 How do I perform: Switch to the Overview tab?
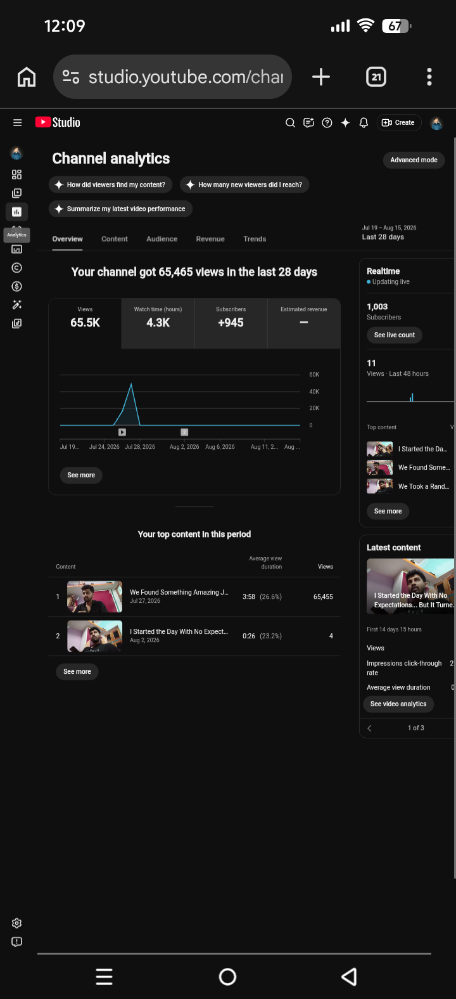(67, 239)
